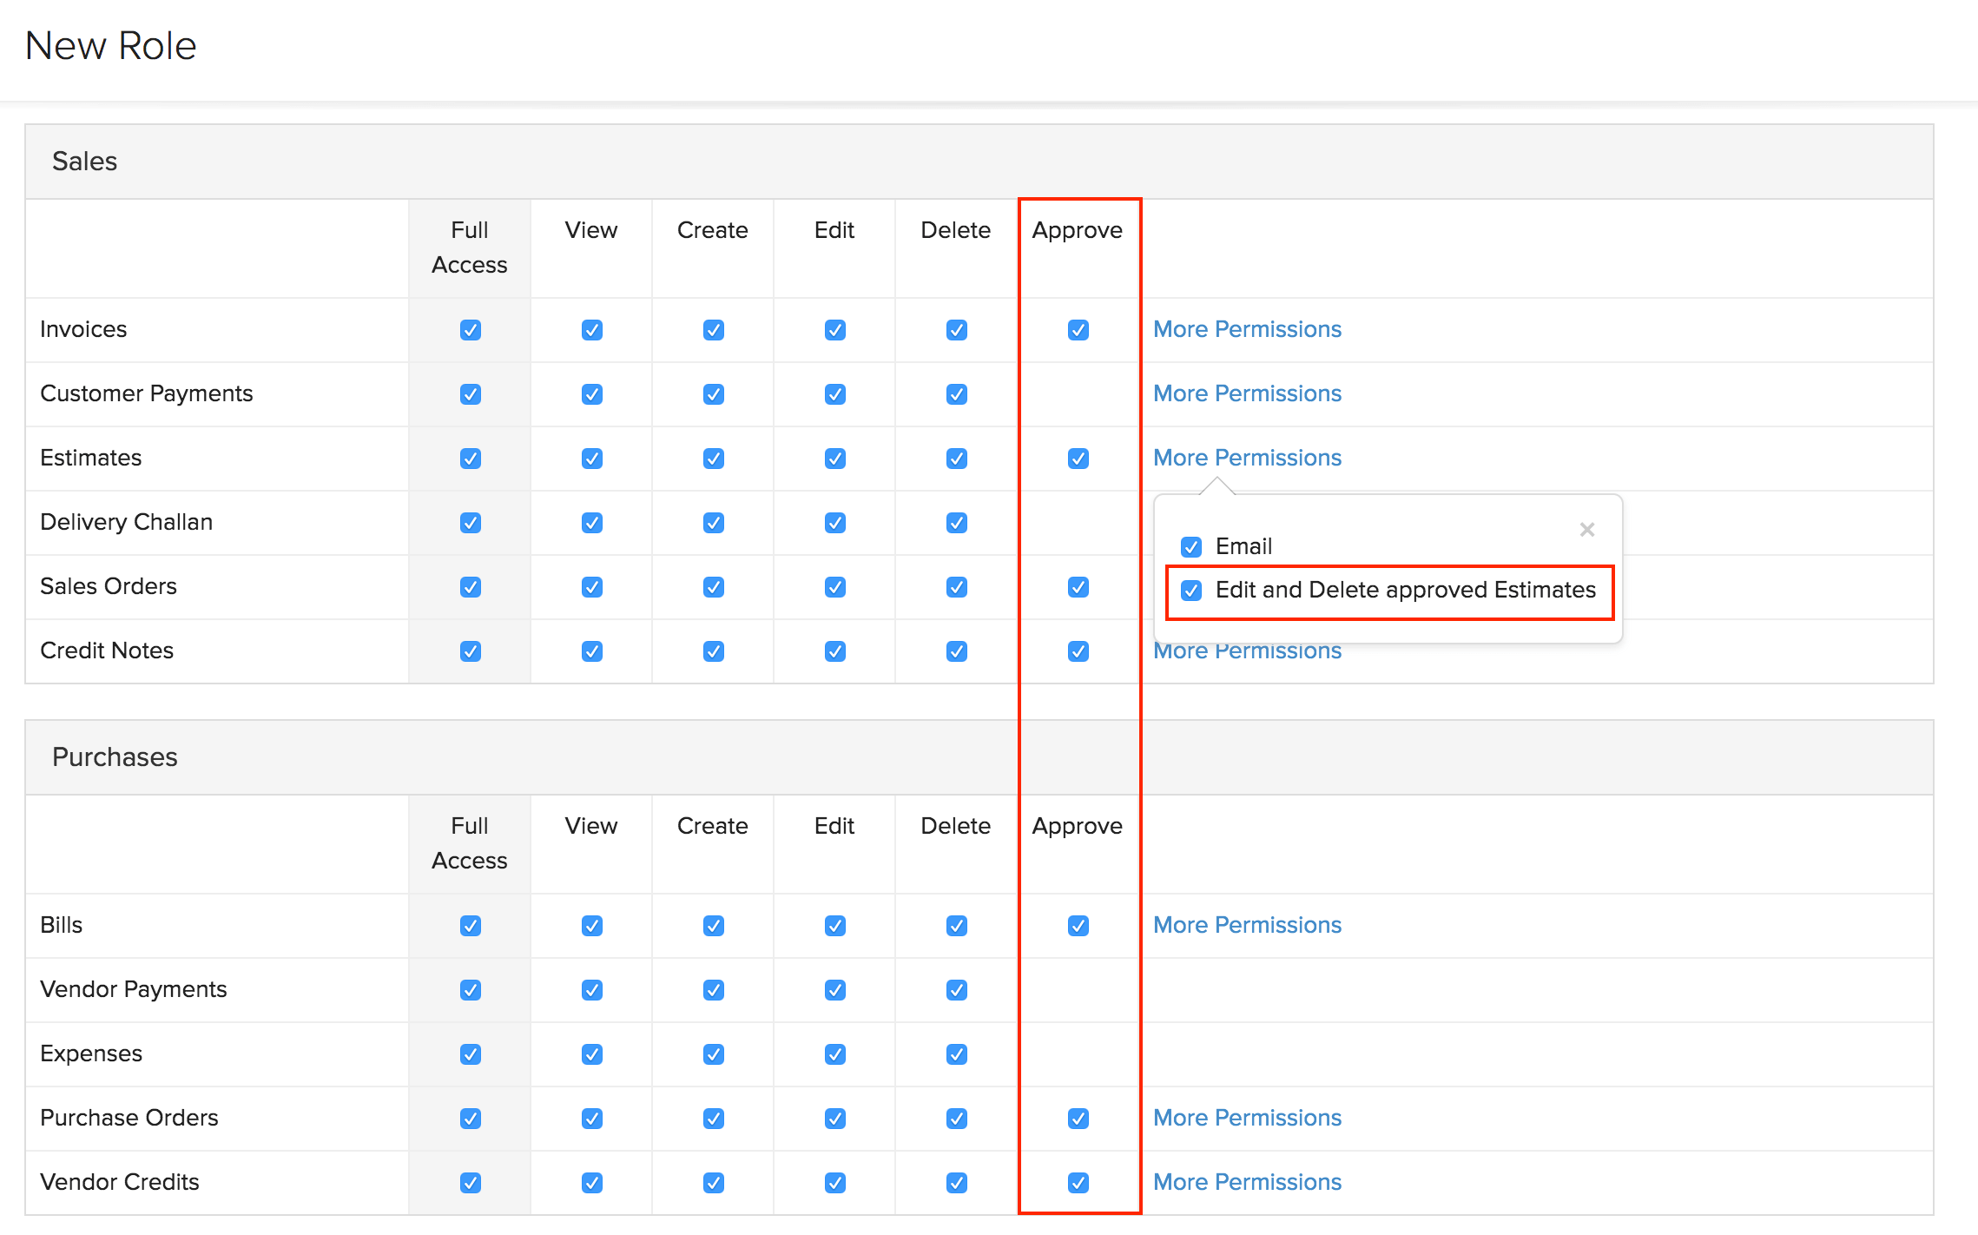This screenshot has height=1235, width=1978.
Task: Uncheck View permission for Credit Notes
Action: click(591, 651)
